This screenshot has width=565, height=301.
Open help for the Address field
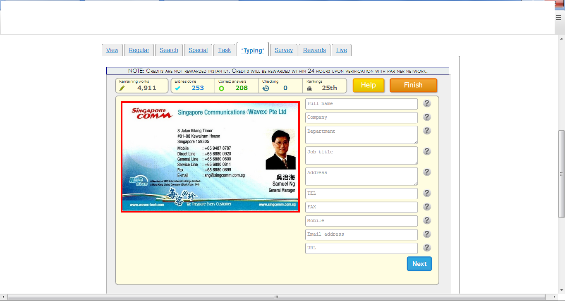[x=427, y=172]
